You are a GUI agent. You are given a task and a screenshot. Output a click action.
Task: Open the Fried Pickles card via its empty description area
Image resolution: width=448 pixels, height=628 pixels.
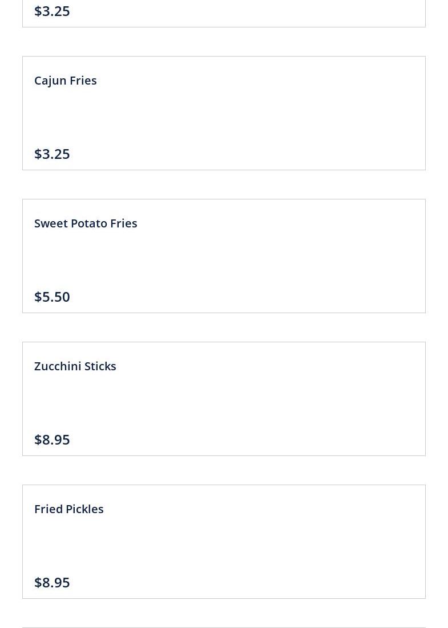coord(224,546)
